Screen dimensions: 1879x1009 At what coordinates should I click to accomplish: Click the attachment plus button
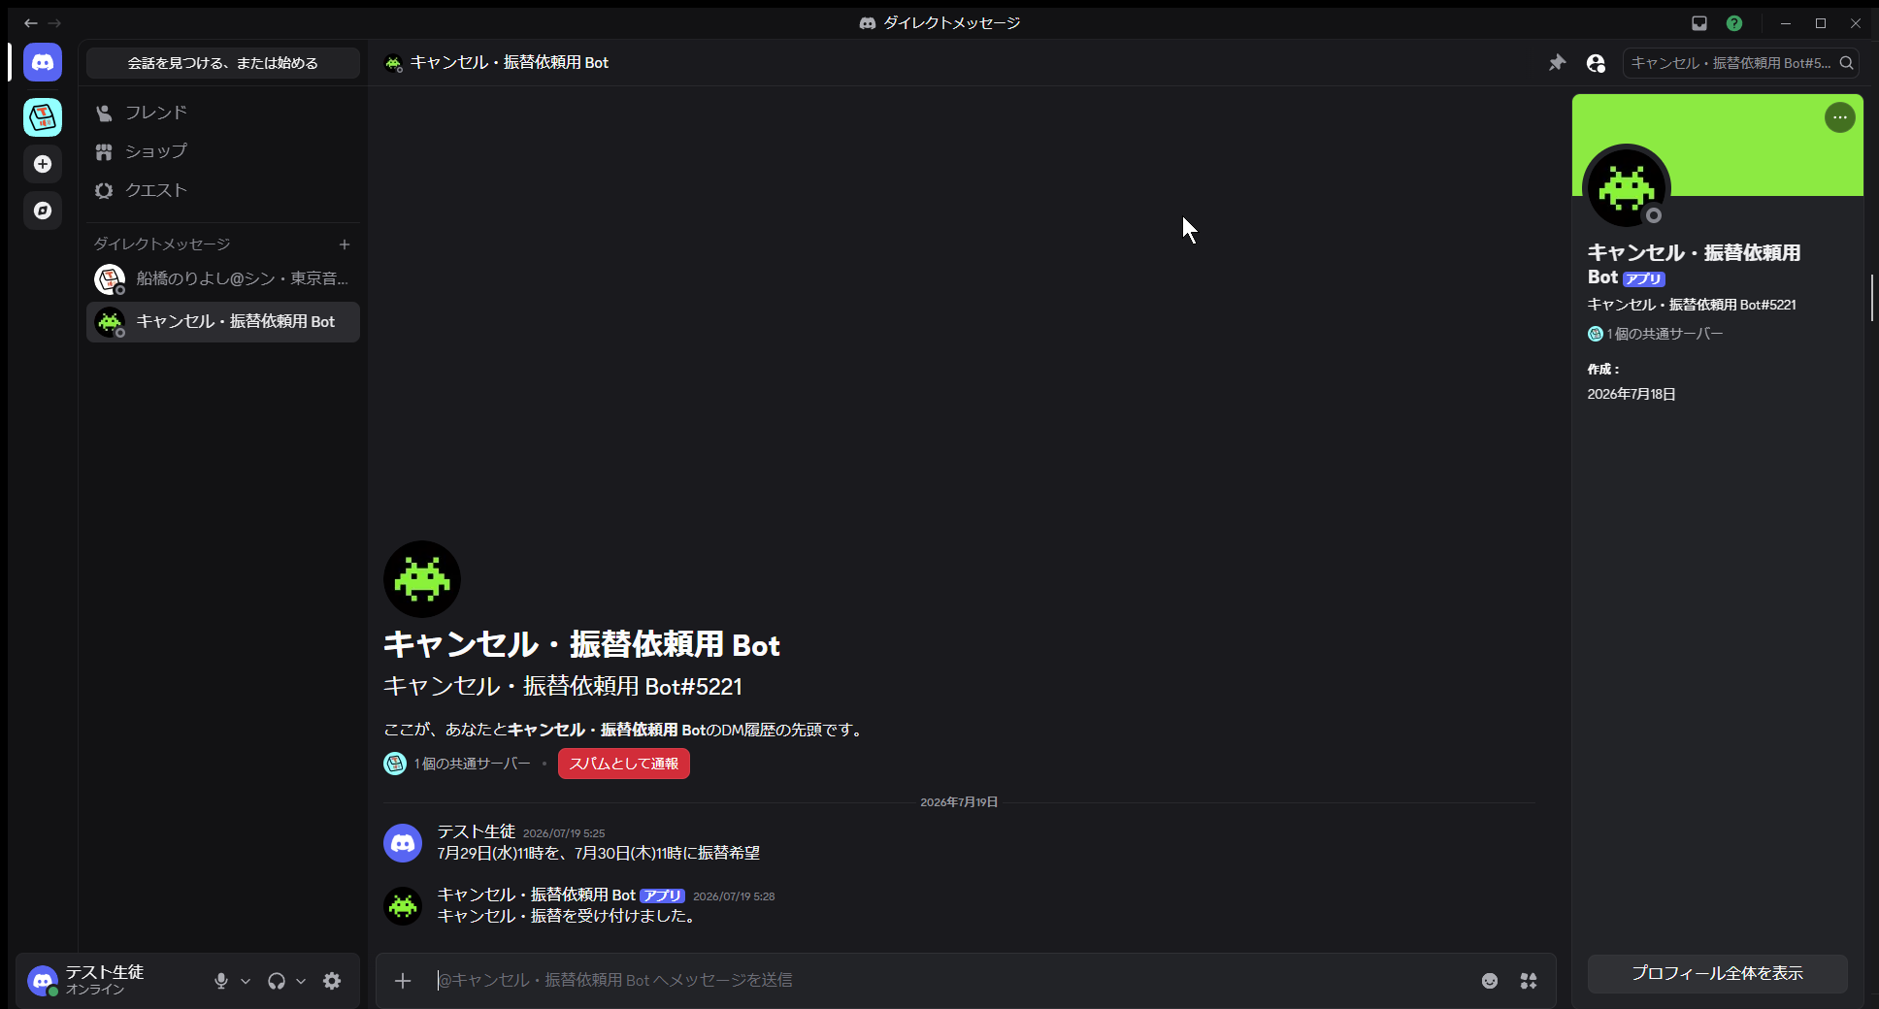tap(403, 981)
